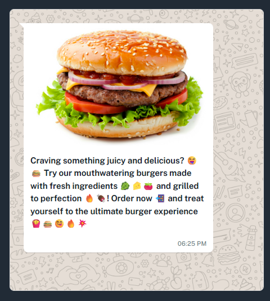Click the tomato emoji before 'and grilled'
The height and width of the screenshot is (301, 270).
148,186
